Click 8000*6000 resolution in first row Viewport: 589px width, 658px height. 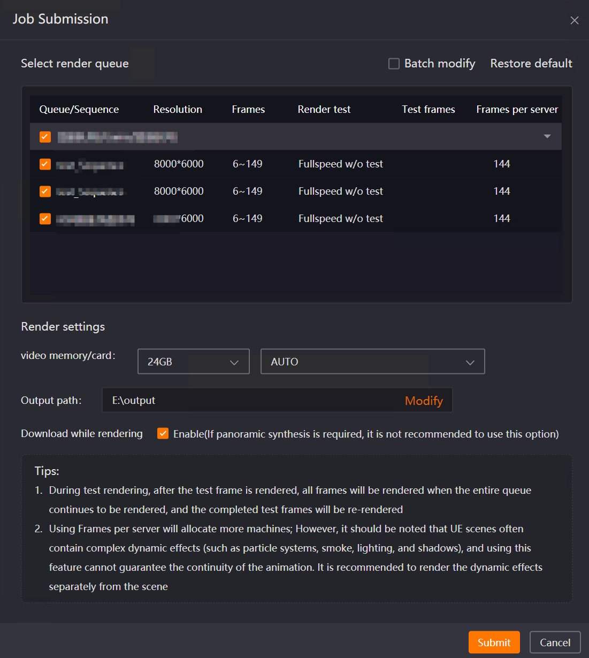179,164
